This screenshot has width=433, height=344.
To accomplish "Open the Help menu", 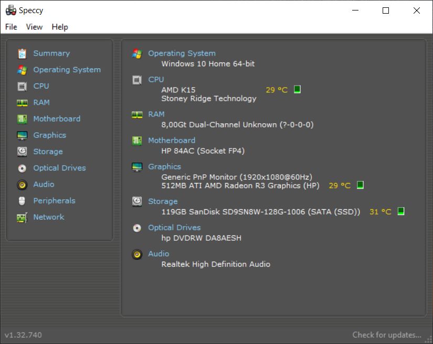I will pos(60,27).
